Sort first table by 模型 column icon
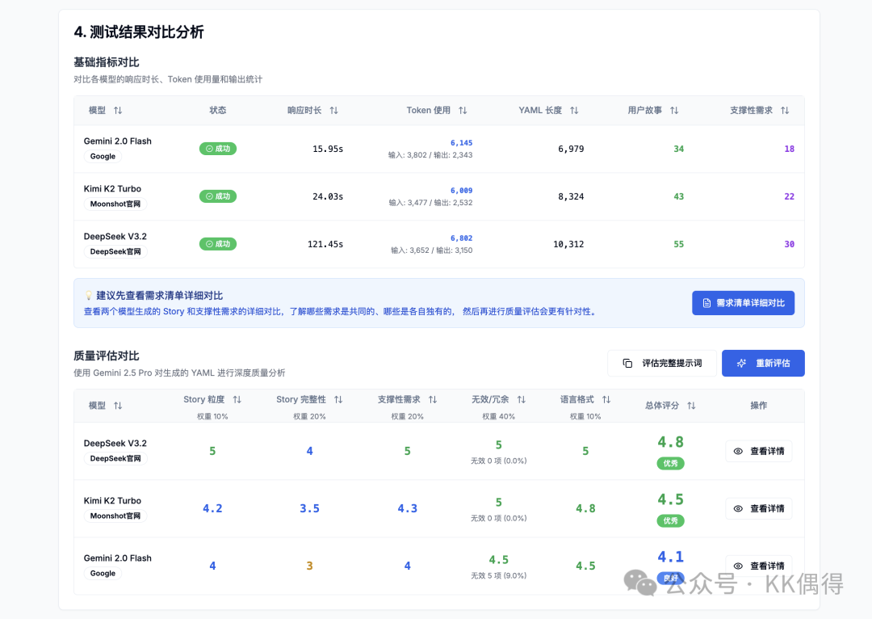 pyautogui.click(x=118, y=111)
